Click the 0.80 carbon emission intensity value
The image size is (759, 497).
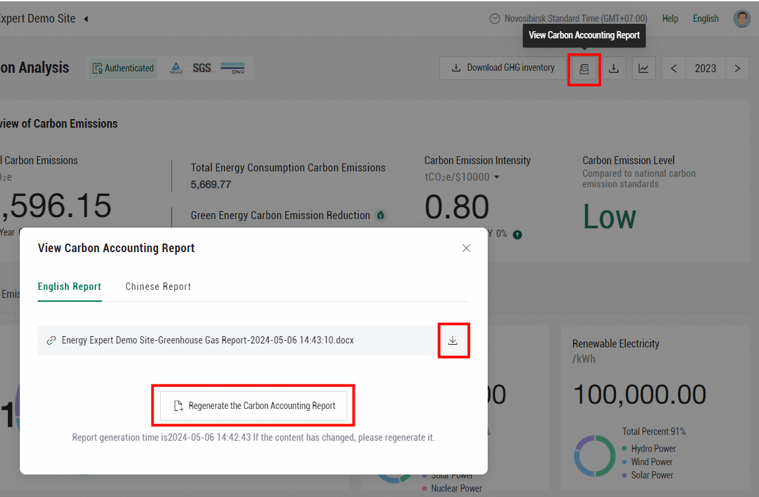(457, 206)
